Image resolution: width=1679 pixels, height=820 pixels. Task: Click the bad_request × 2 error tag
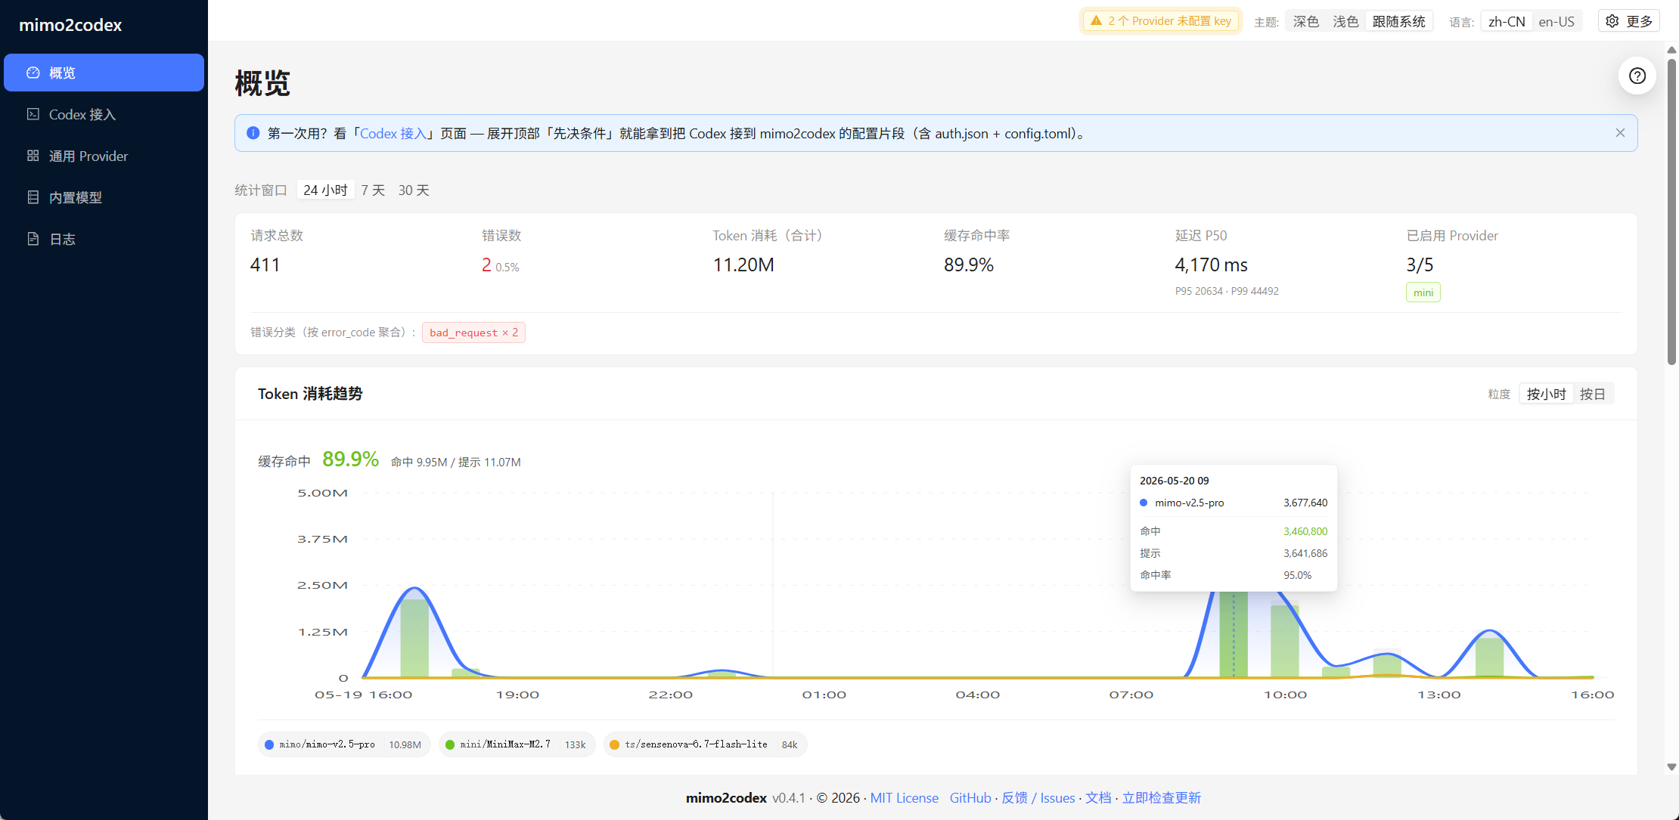pos(473,333)
